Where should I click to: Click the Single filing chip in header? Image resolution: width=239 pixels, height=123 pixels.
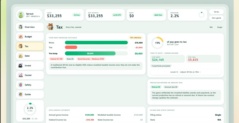point(220,27)
